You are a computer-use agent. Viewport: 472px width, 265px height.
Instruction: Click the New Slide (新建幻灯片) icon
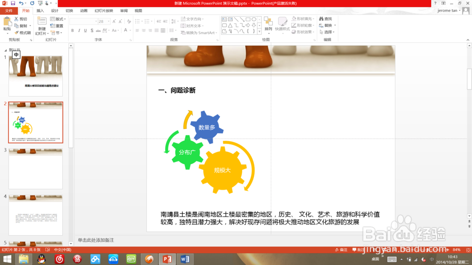pyautogui.click(x=42, y=21)
